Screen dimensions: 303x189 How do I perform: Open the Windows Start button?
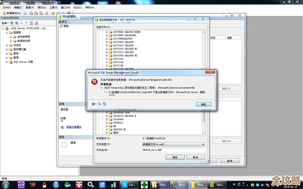pos(7,184)
